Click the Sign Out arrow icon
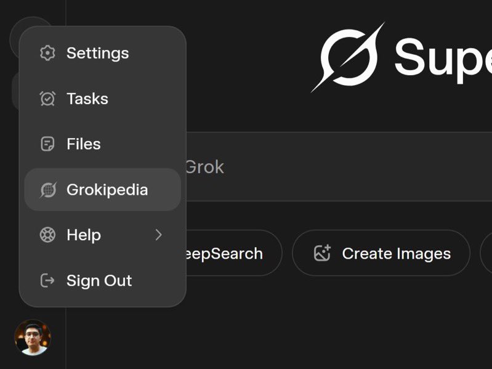This screenshot has height=369, width=492. 47,280
